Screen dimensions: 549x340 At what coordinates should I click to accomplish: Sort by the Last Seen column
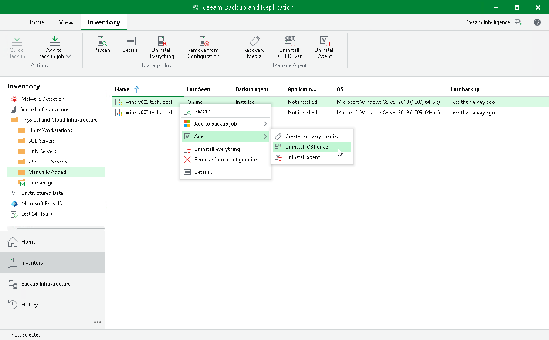tap(199, 89)
